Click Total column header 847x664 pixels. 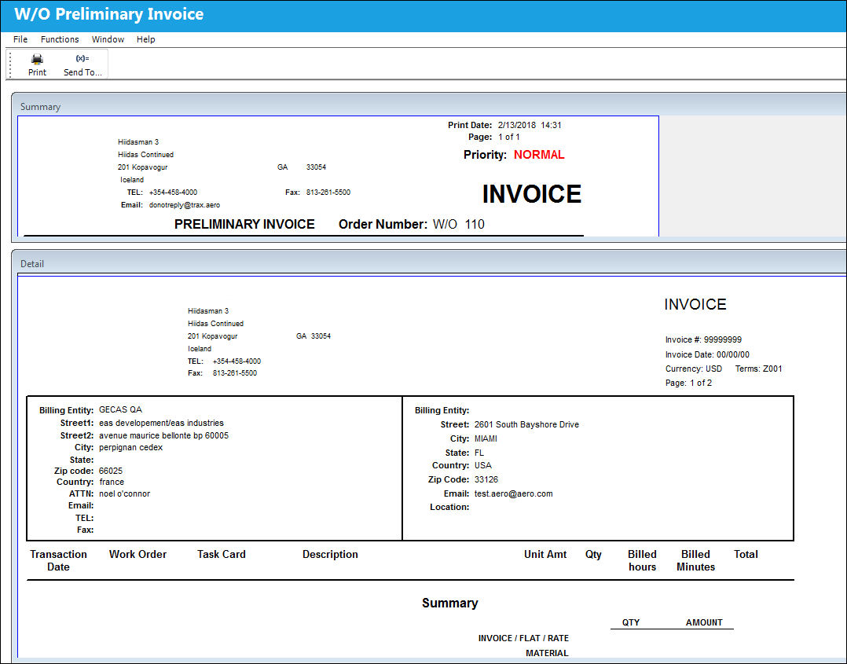pyautogui.click(x=746, y=554)
